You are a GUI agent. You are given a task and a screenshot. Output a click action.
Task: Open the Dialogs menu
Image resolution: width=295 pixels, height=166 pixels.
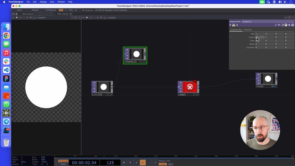43,2
